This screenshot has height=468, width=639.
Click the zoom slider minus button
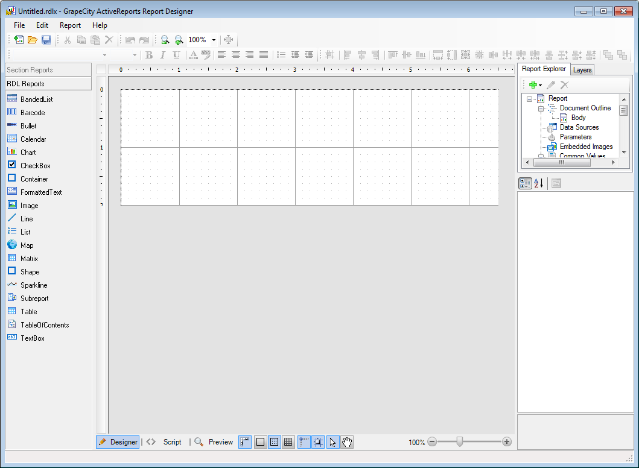point(432,442)
